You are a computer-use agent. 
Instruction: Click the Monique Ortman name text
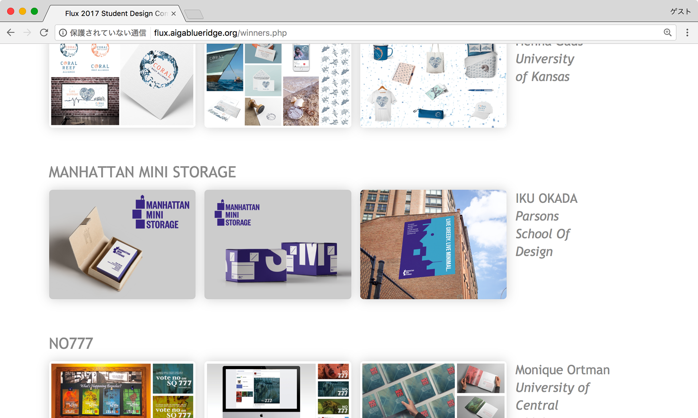click(562, 370)
